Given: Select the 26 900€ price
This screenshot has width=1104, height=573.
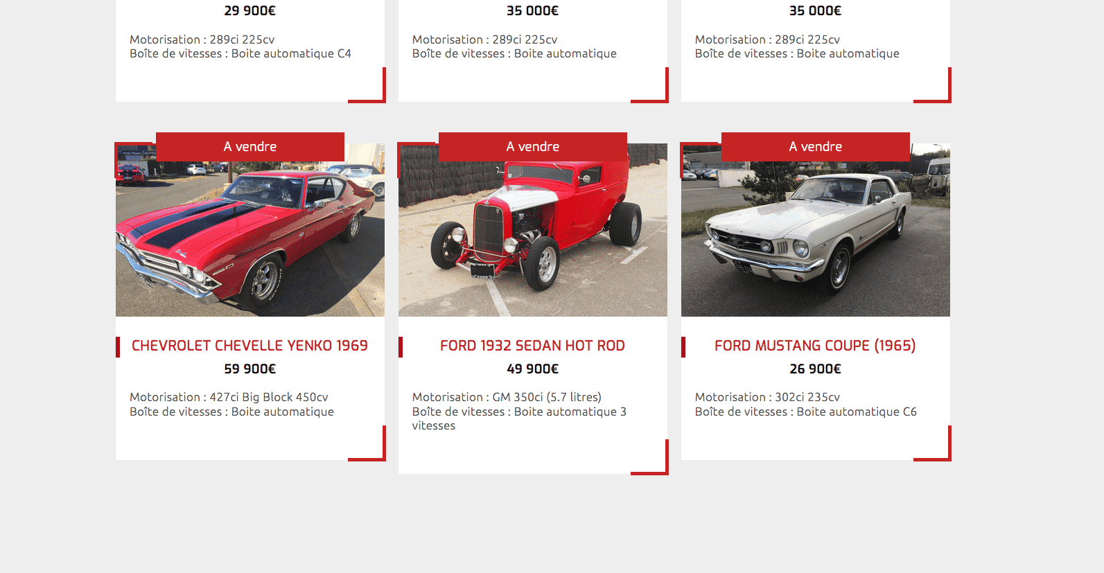Looking at the screenshot, I should (815, 369).
